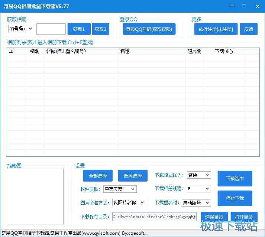265x237 pixels.
Task: Click the 下载保存目录 path field
Action: coord(154,217)
